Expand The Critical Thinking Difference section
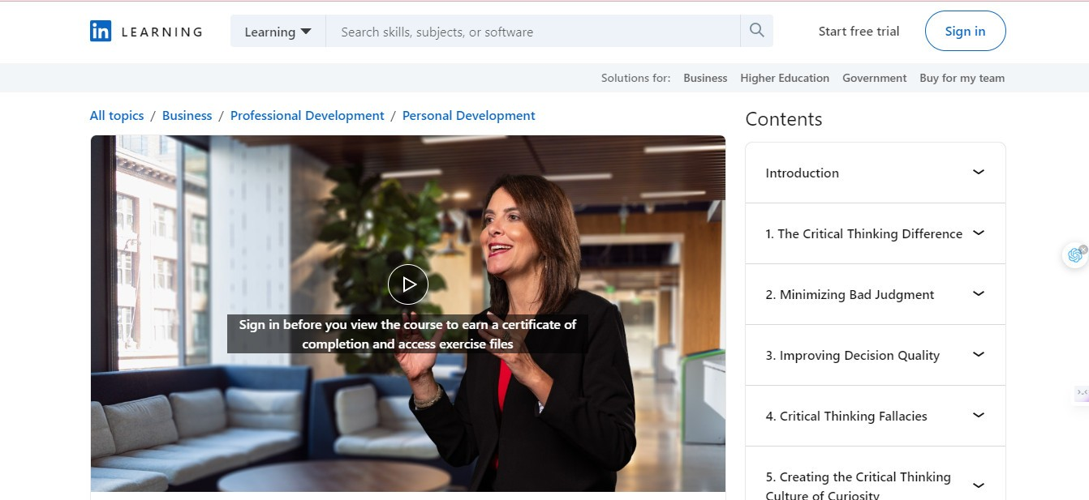1089x500 pixels. point(875,233)
